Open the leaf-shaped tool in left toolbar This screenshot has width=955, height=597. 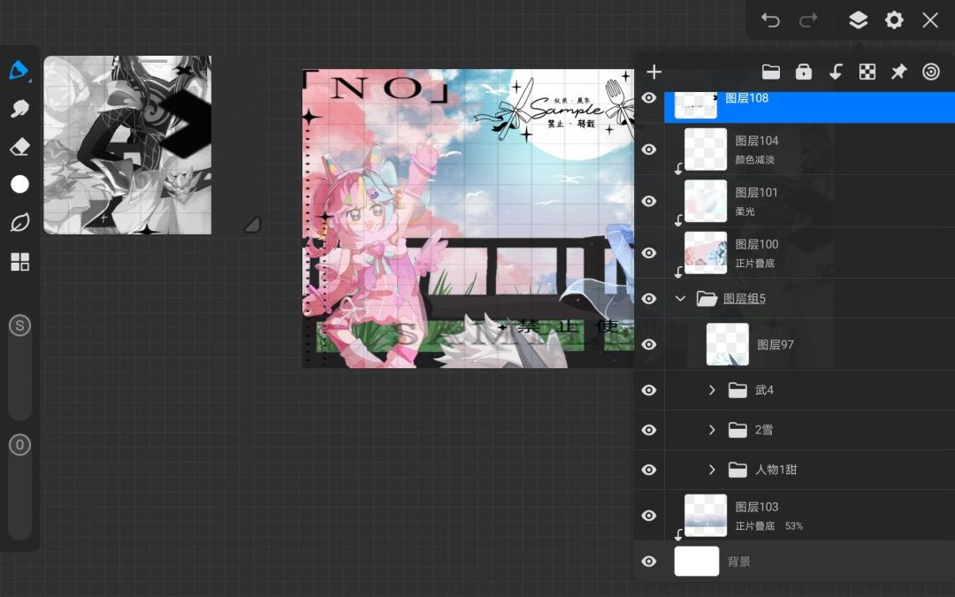pyautogui.click(x=19, y=223)
